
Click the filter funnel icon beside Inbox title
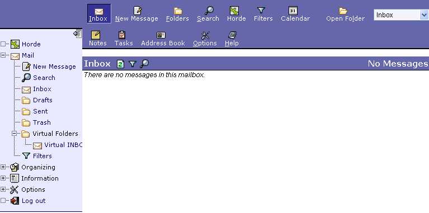pyautogui.click(x=133, y=64)
